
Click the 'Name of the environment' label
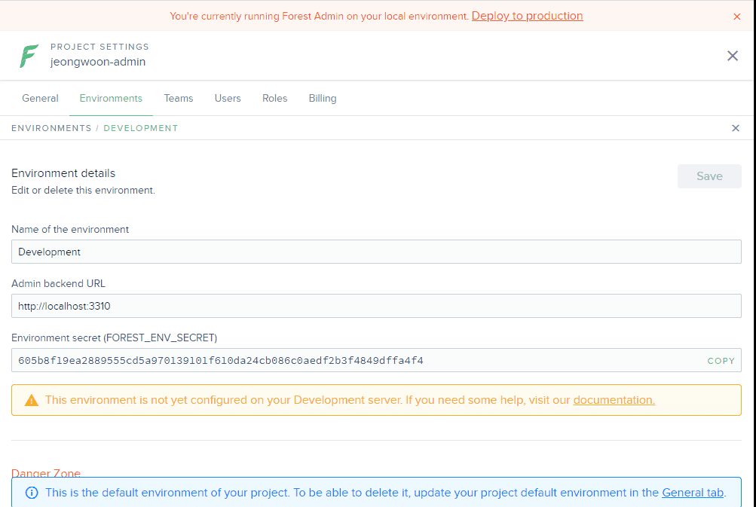[70, 230]
